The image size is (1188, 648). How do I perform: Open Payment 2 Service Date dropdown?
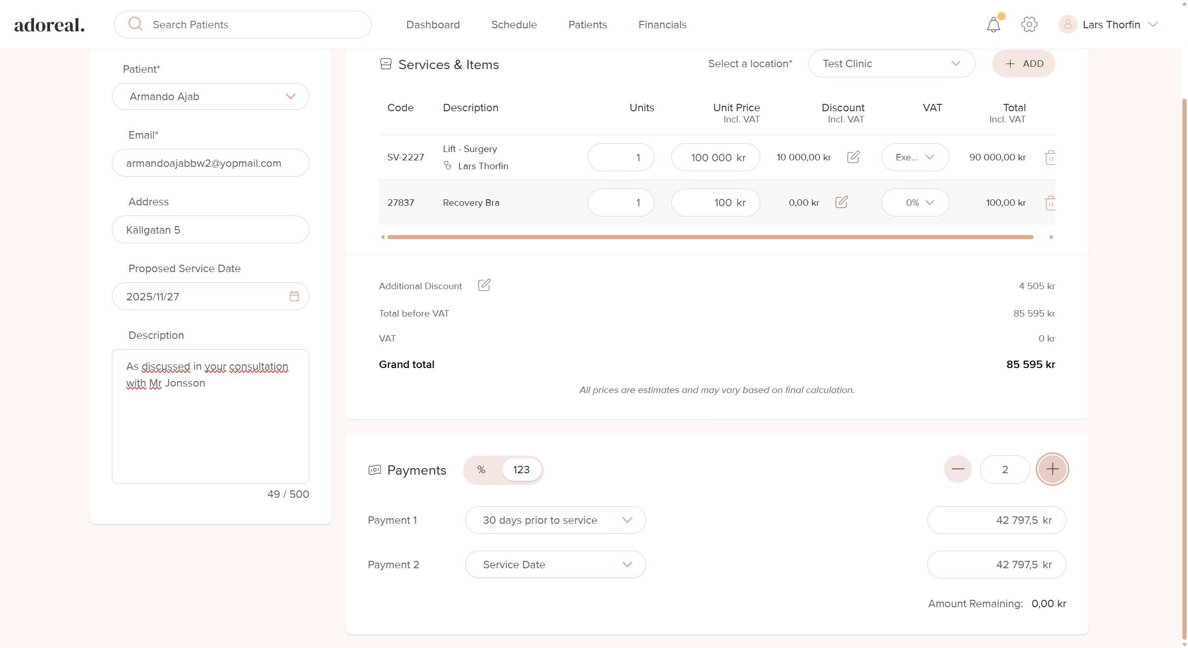tap(555, 565)
